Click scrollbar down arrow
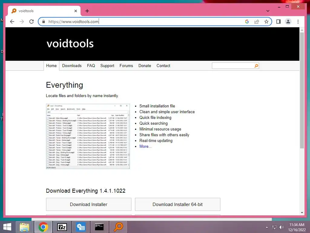The width and height of the screenshot is (310, 233). pyautogui.click(x=302, y=213)
